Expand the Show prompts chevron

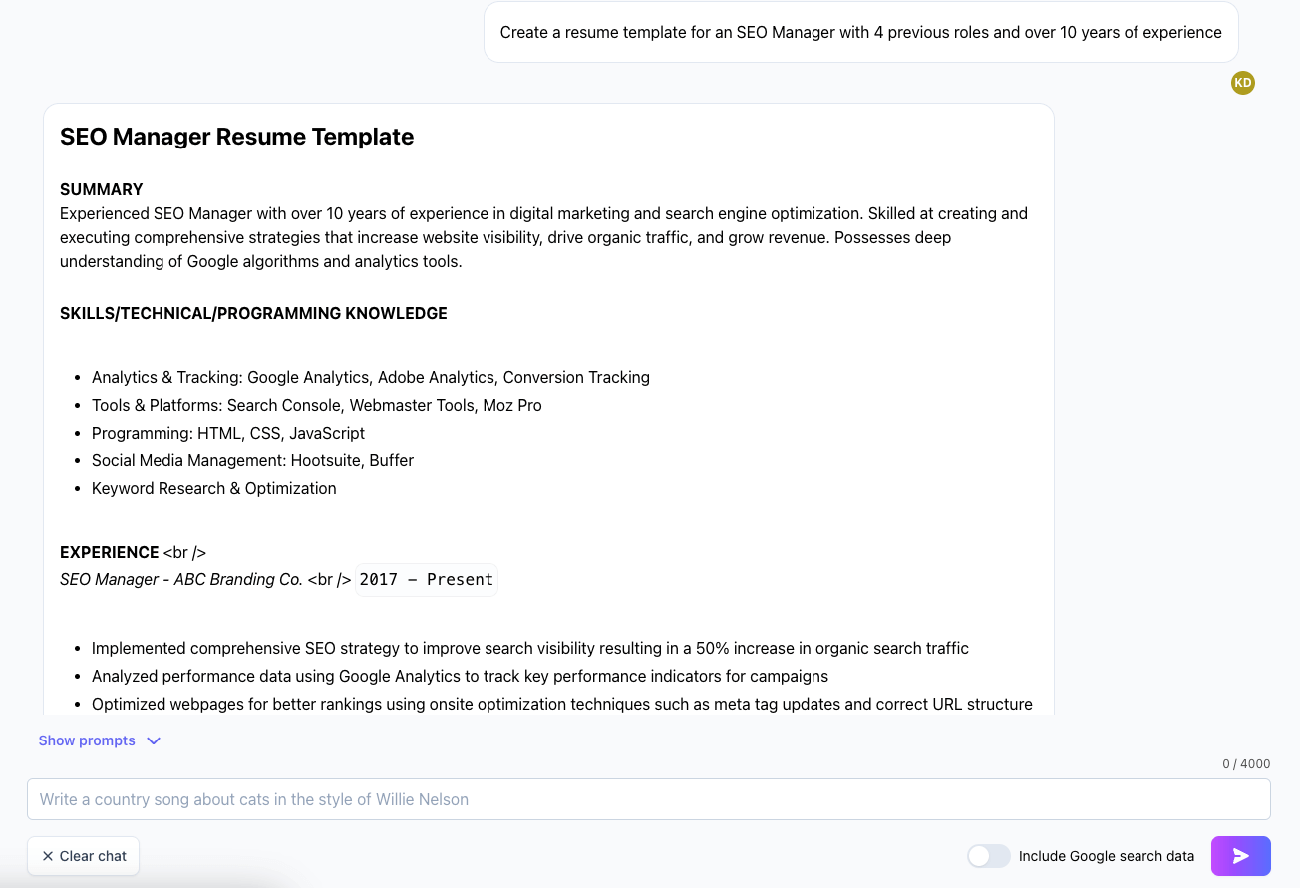(x=154, y=740)
